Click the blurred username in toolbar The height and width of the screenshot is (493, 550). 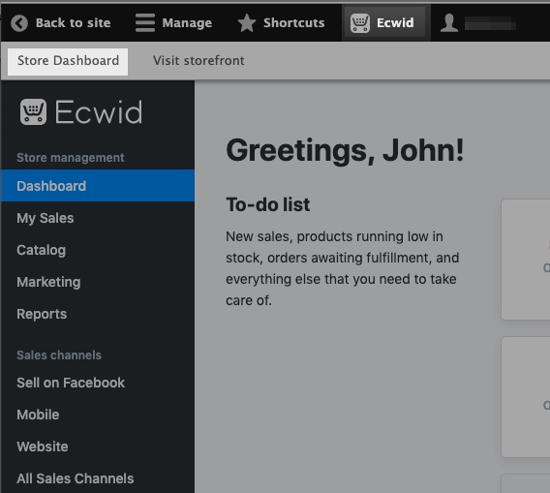490,24
